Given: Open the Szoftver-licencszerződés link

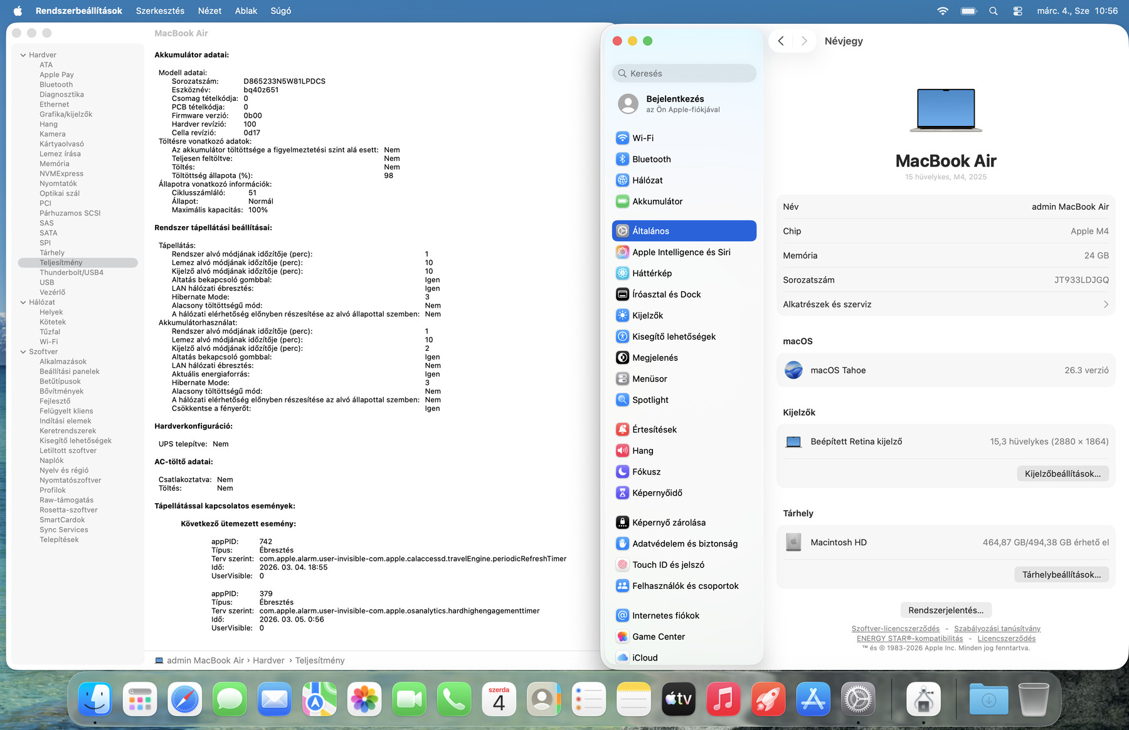Looking at the screenshot, I should [896, 628].
